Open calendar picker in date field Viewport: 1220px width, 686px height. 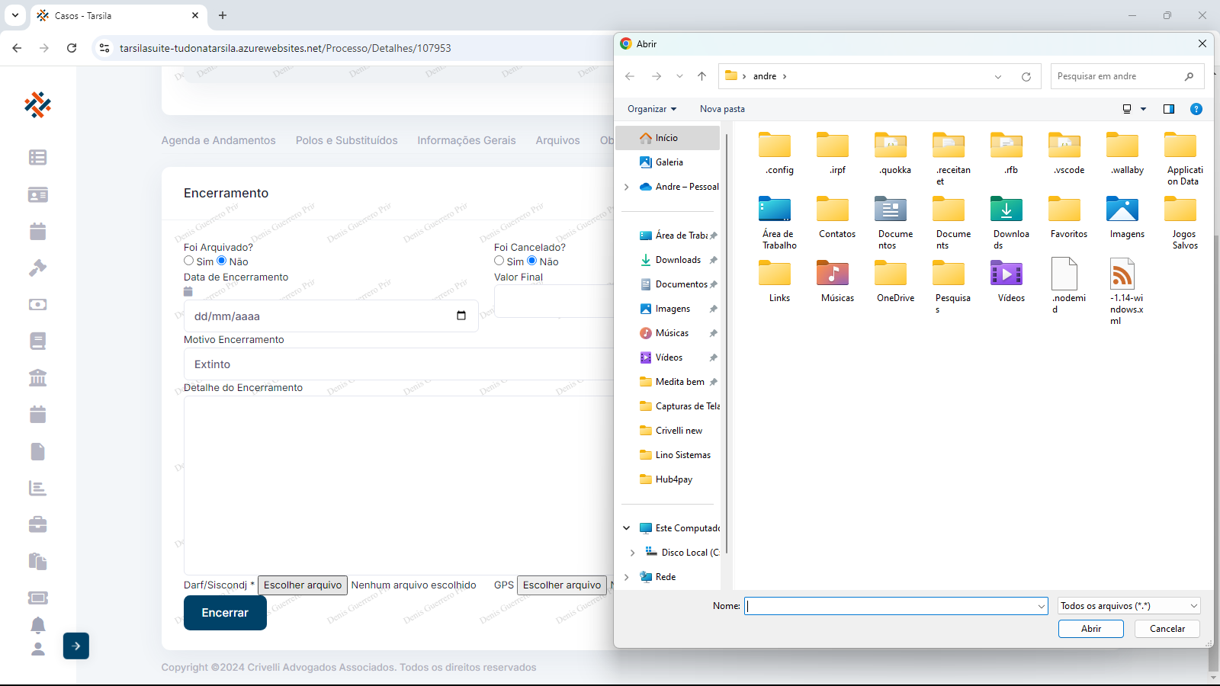tap(461, 316)
